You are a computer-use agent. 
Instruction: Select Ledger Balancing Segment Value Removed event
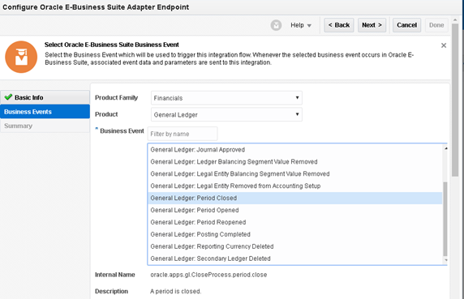click(x=294, y=162)
